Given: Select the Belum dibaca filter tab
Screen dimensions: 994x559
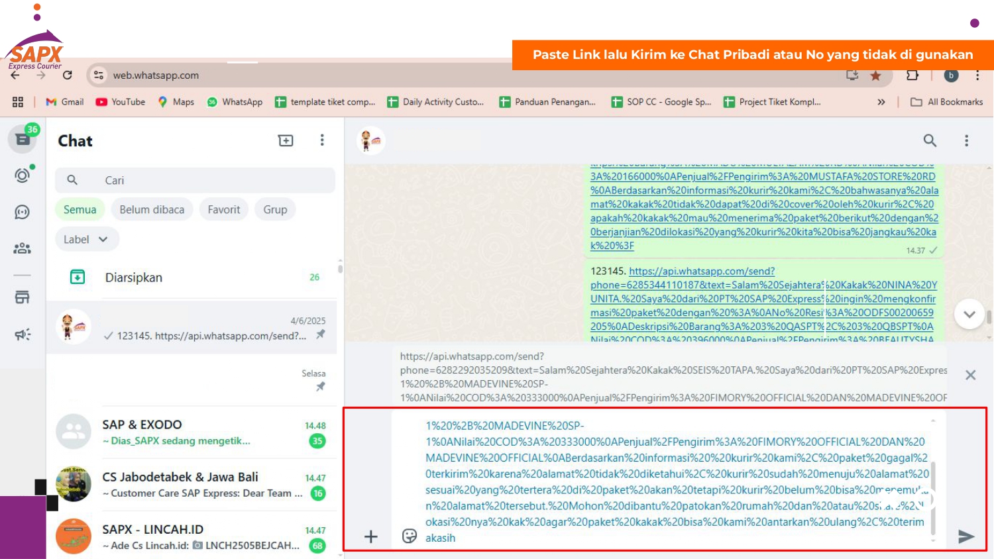Looking at the screenshot, I should coord(152,209).
